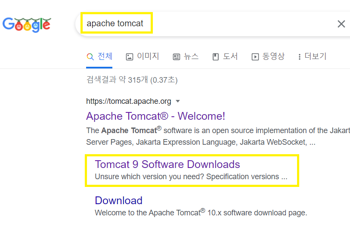Click the Google holiday logo
Screen dimensions: 350x230
coord(27,25)
